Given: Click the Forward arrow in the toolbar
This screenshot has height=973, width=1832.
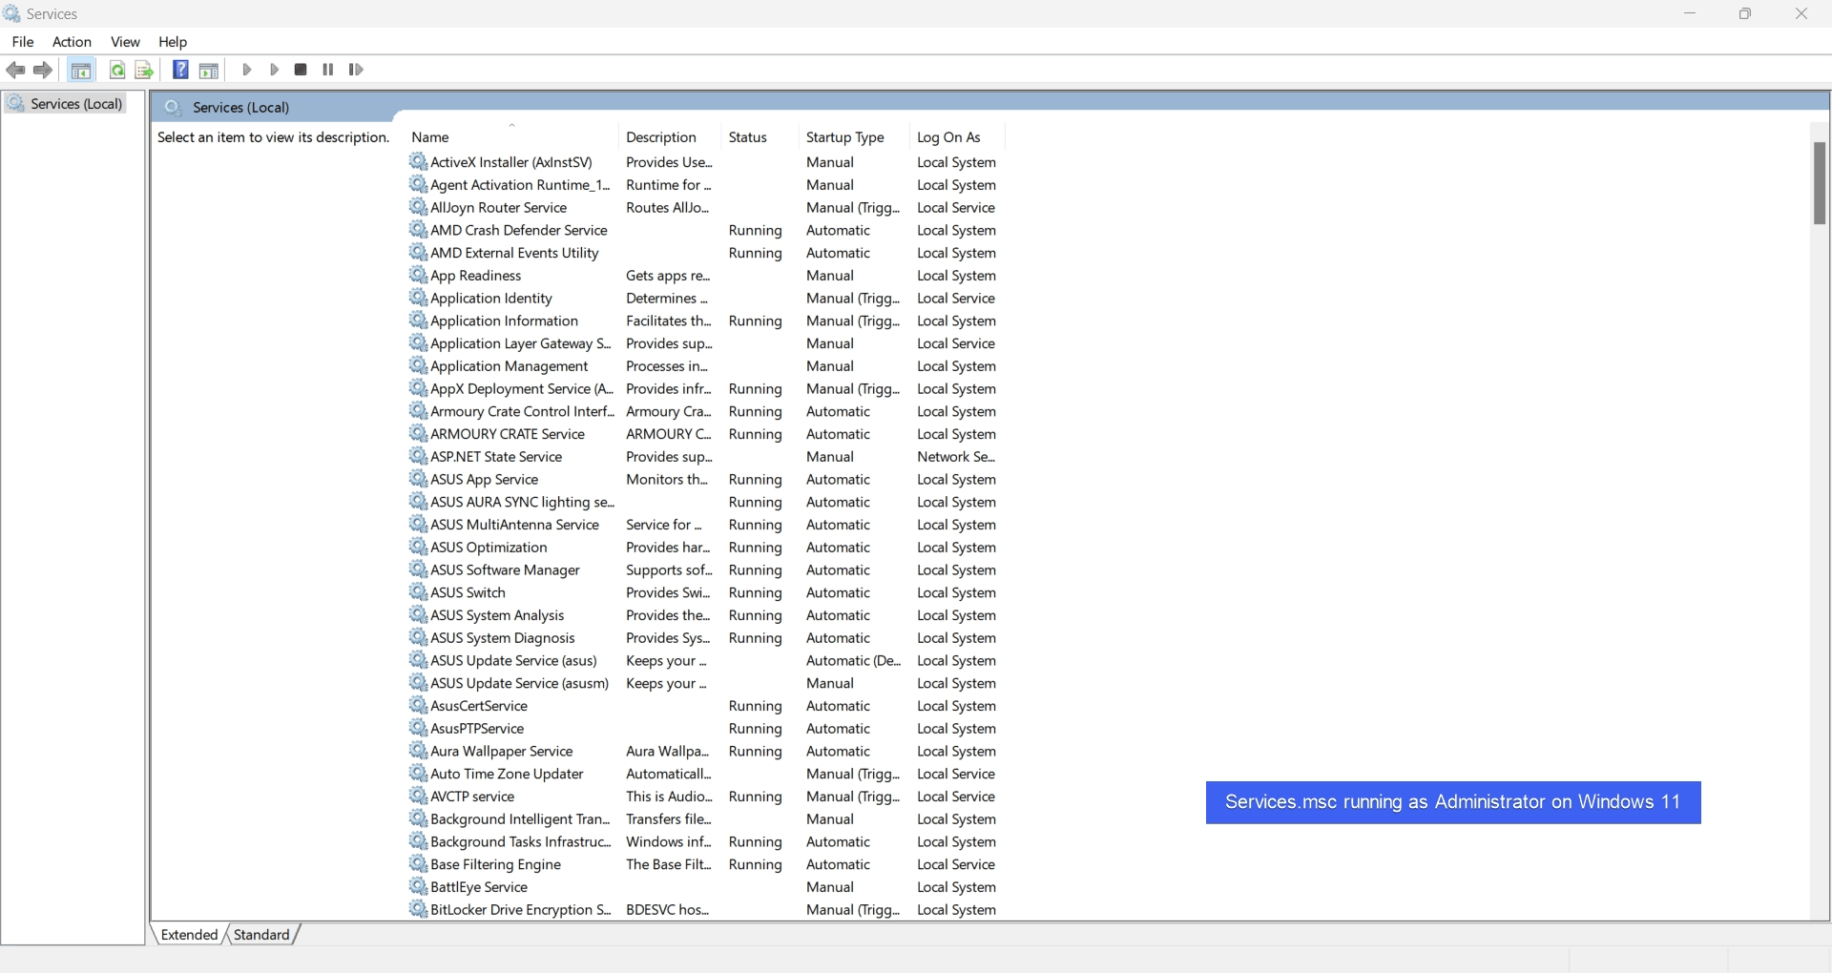Looking at the screenshot, I should coord(43,70).
